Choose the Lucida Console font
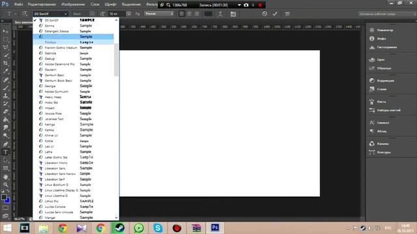Viewport: 417px width, 234px height. coord(73,207)
